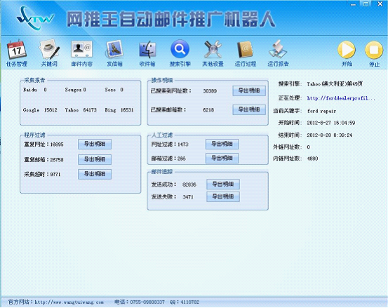Open the 收件箱 inbox icon
Viewport: 388px width, 308px height.
click(x=147, y=50)
